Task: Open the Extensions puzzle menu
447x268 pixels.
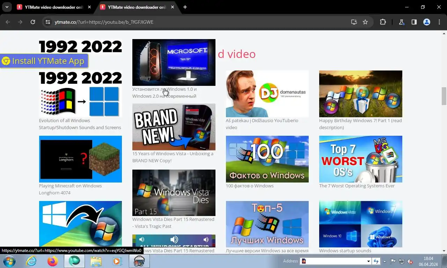Action: 383,22
